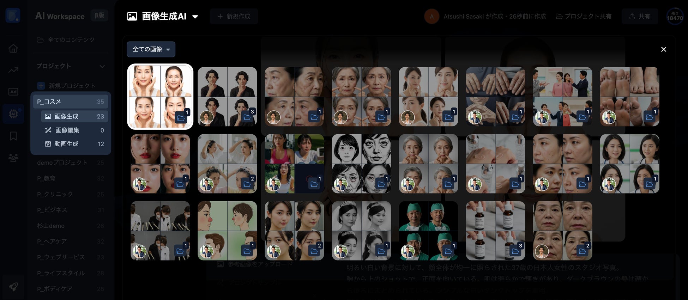Screen dimensions: 688x300
Task: Select 動画生成 in the sidebar
Action: (x=74, y=144)
